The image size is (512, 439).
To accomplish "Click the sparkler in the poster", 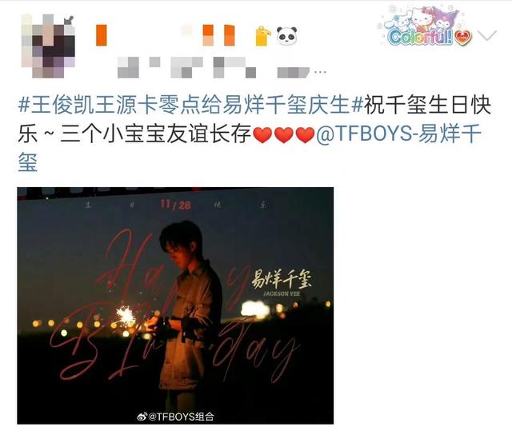I will click(x=126, y=315).
